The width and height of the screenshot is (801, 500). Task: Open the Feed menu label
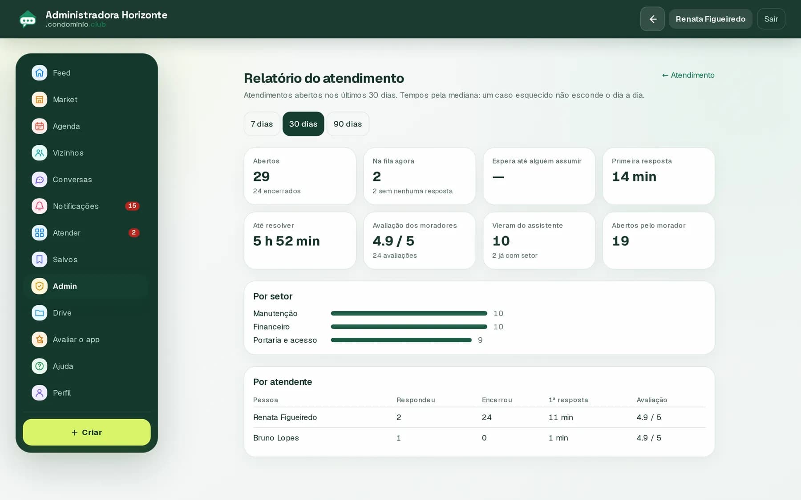click(61, 73)
